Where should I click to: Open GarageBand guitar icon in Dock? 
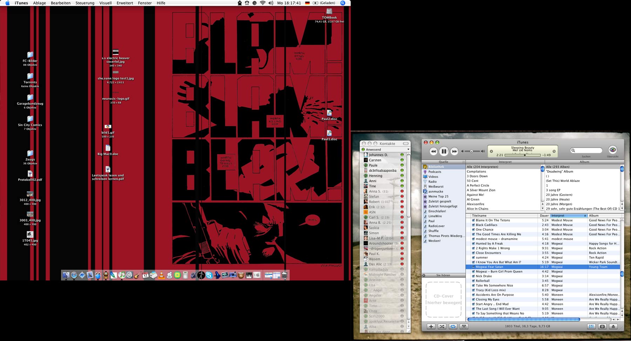pos(137,275)
